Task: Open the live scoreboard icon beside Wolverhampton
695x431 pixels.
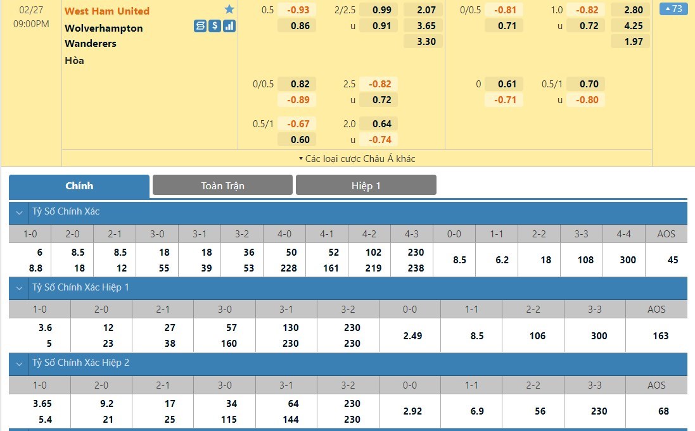Action: [200, 26]
